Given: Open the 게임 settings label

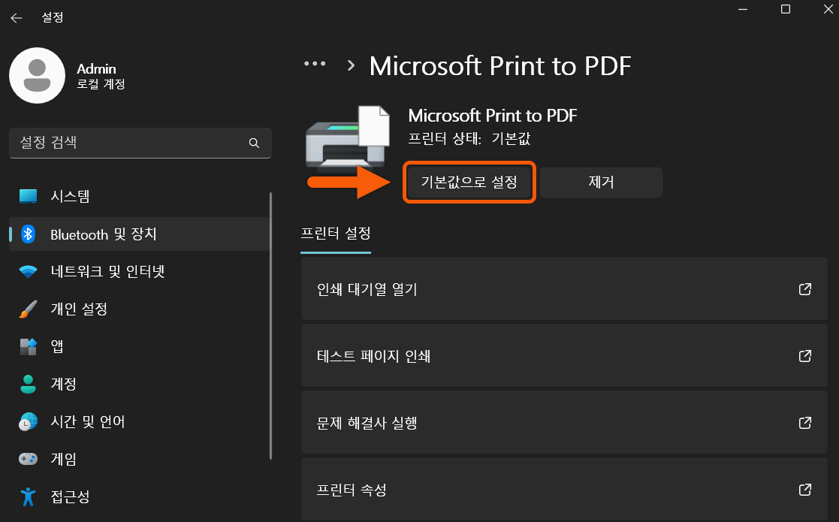Looking at the screenshot, I should [63, 459].
